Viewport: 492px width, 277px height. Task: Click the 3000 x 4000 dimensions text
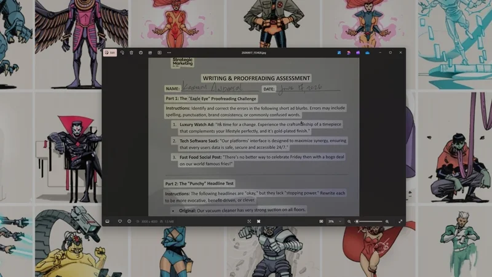tap(149, 222)
